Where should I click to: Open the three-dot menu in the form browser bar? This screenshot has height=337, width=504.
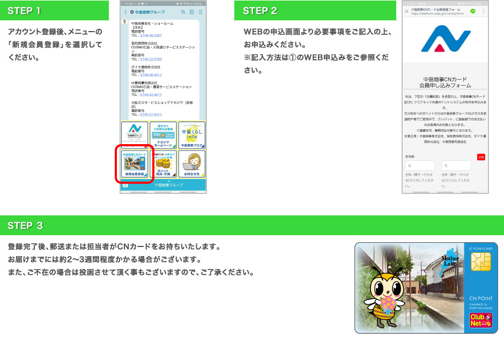pos(484,11)
